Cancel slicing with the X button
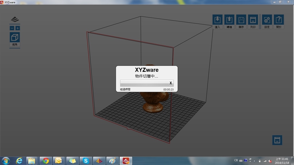The width and height of the screenshot is (294, 165). point(171,83)
